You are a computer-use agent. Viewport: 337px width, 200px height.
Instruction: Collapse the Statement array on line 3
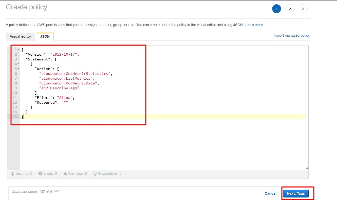coord(18,59)
